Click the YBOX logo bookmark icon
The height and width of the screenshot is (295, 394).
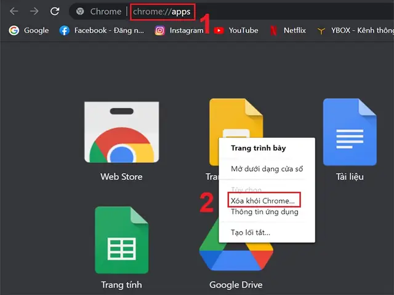[x=321, y=31]
